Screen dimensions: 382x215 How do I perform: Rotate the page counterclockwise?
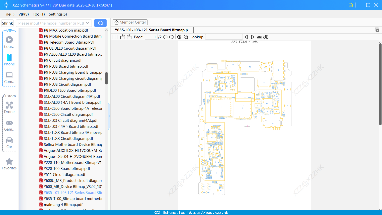[122, 37]
